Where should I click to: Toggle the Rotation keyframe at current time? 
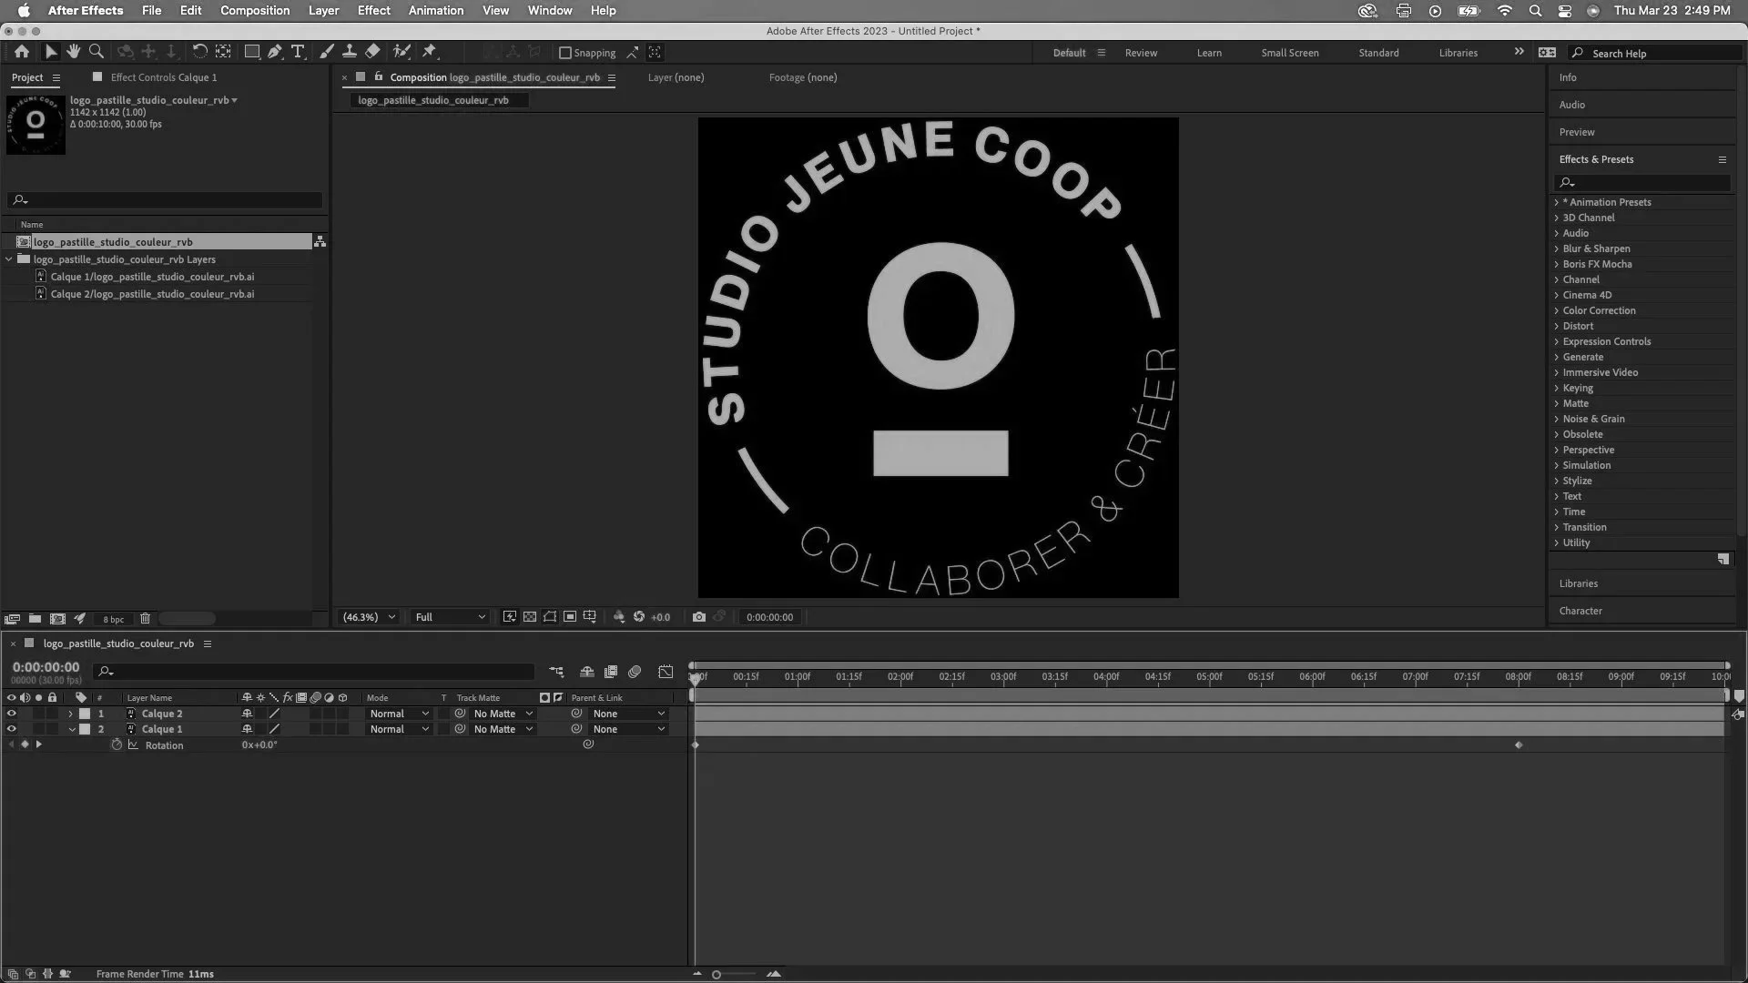coord(25,745)
